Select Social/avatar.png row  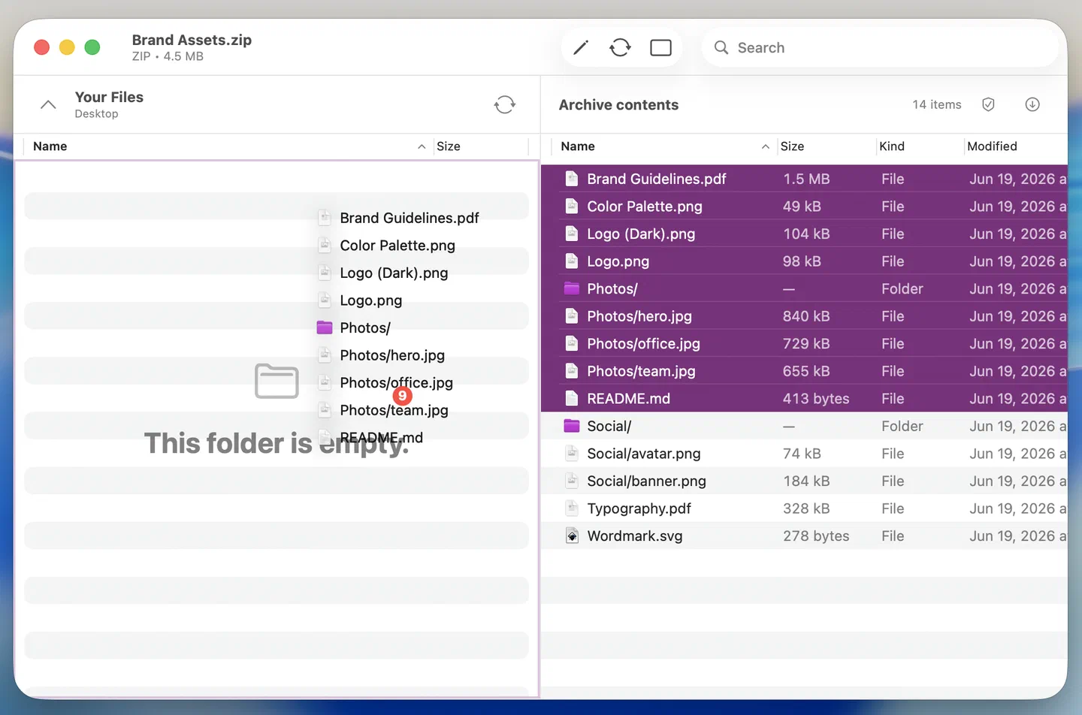click(x=804, y=454)
